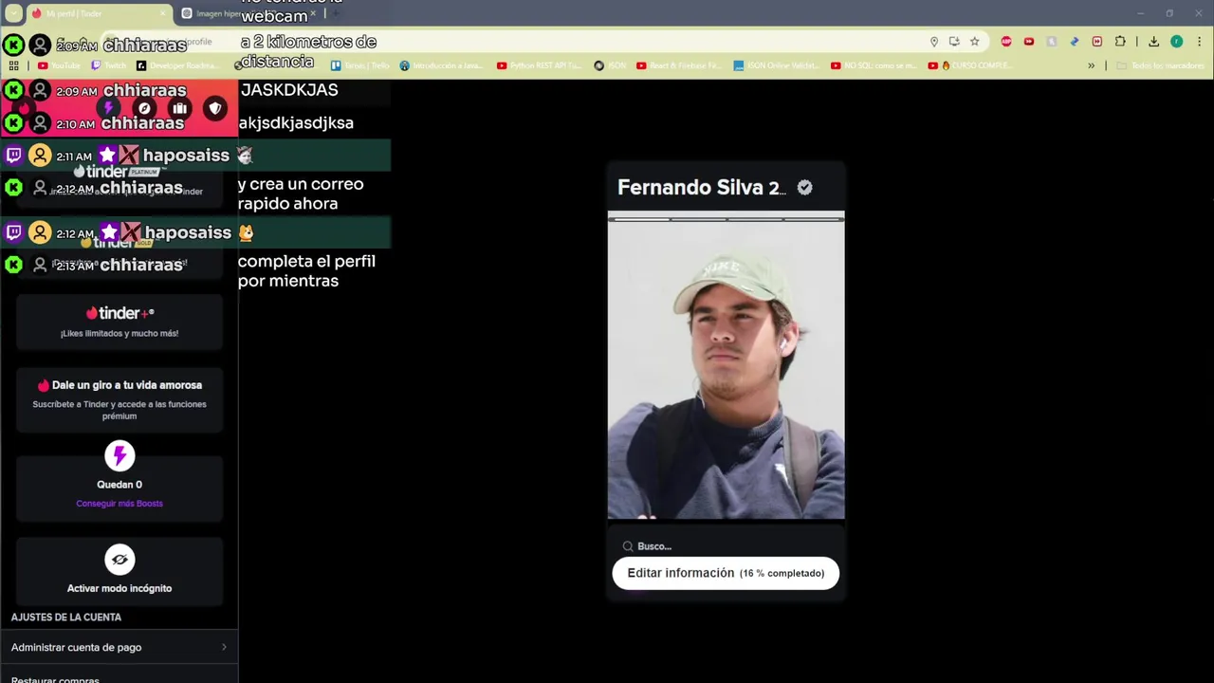Open the Twitch bookmark
Screen dimensions: 1214x683
[x=109, y=65]
